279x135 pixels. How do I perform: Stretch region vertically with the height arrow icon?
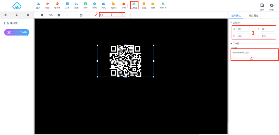point(112,15)
